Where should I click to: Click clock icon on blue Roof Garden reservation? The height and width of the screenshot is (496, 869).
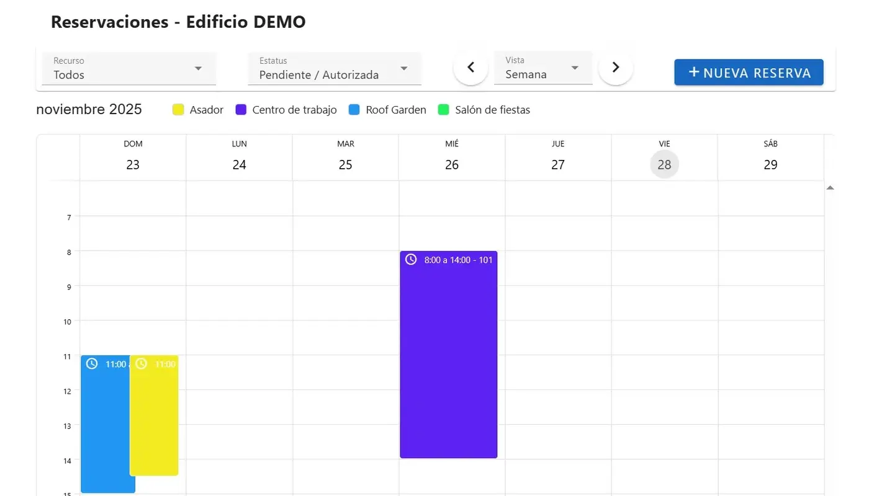(x=92, y=364)
